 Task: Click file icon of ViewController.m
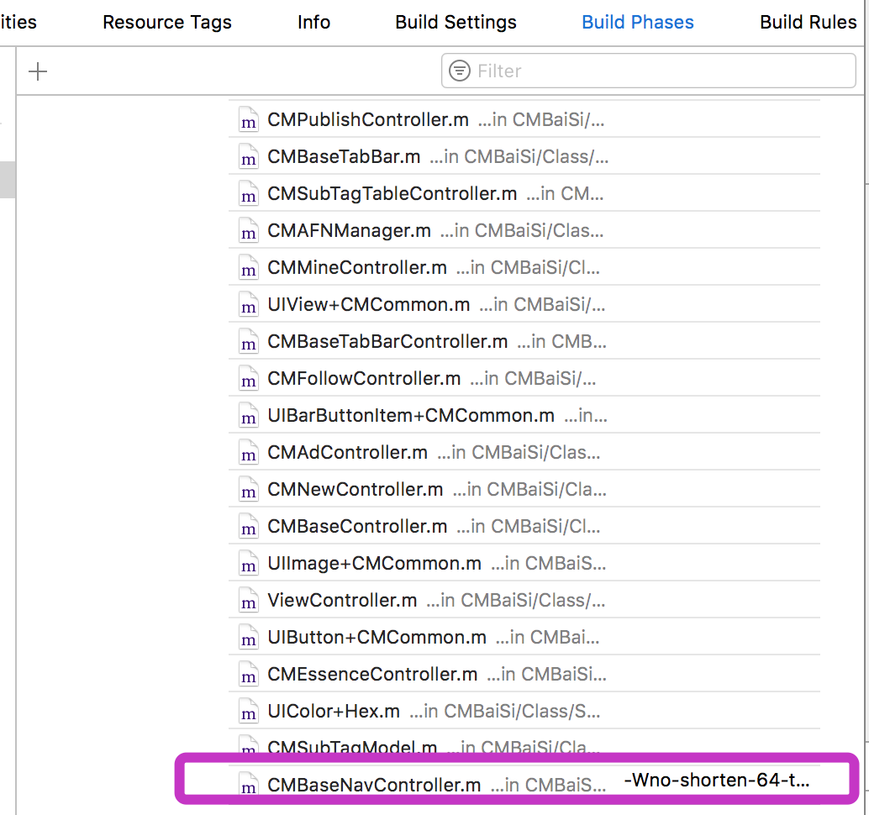coord(248,600)
